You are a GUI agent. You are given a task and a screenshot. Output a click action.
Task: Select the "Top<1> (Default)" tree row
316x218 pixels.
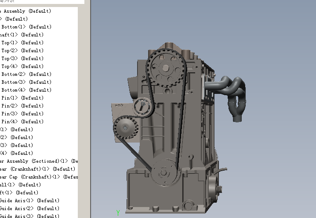[22, 43]
